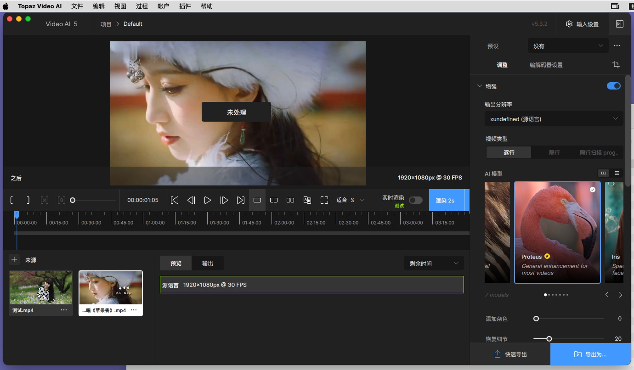Select 隔行 interlaced video type

(x=554, y=152)
